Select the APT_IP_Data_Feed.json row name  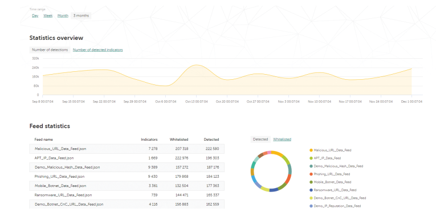pyautogui.click(x=54, y=158)
